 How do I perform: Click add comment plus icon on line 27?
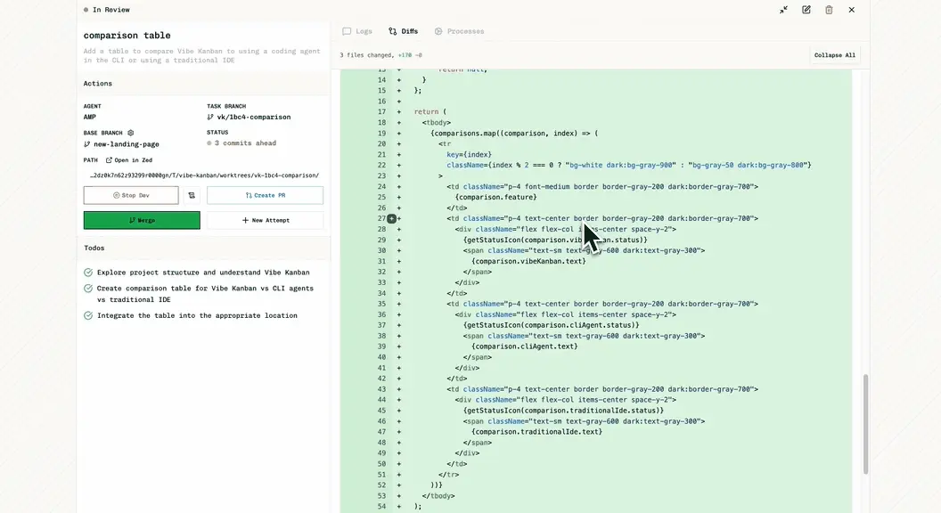coord(391,218)
